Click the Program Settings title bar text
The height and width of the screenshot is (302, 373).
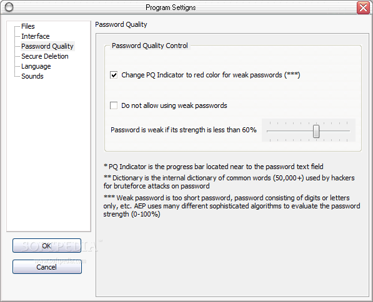point(171,7)
